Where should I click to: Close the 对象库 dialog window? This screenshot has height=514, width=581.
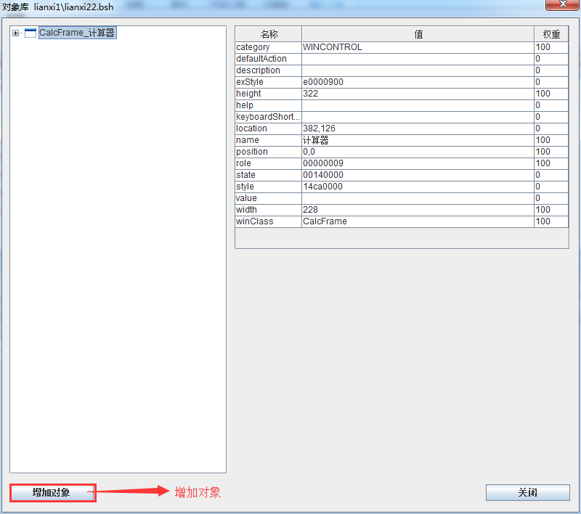(562, 4)
